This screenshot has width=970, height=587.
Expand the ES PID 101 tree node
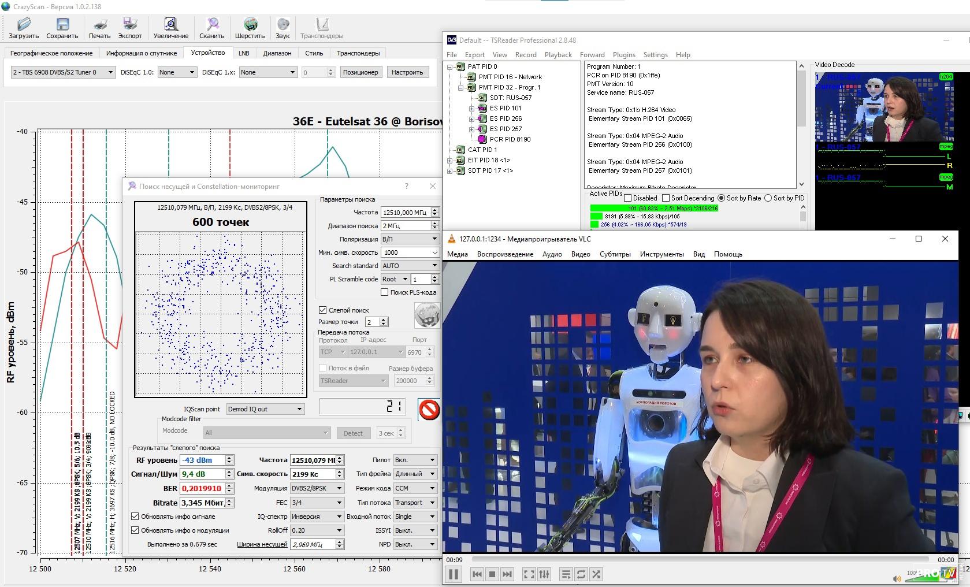tap(471, 109)
